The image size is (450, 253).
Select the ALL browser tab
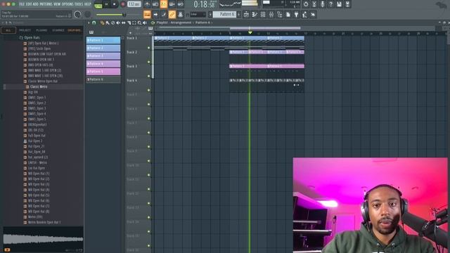tap(8, 30)
